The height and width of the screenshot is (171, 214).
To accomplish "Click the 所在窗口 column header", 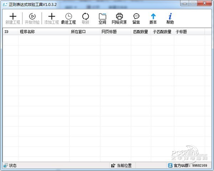I will pos(85,32).
